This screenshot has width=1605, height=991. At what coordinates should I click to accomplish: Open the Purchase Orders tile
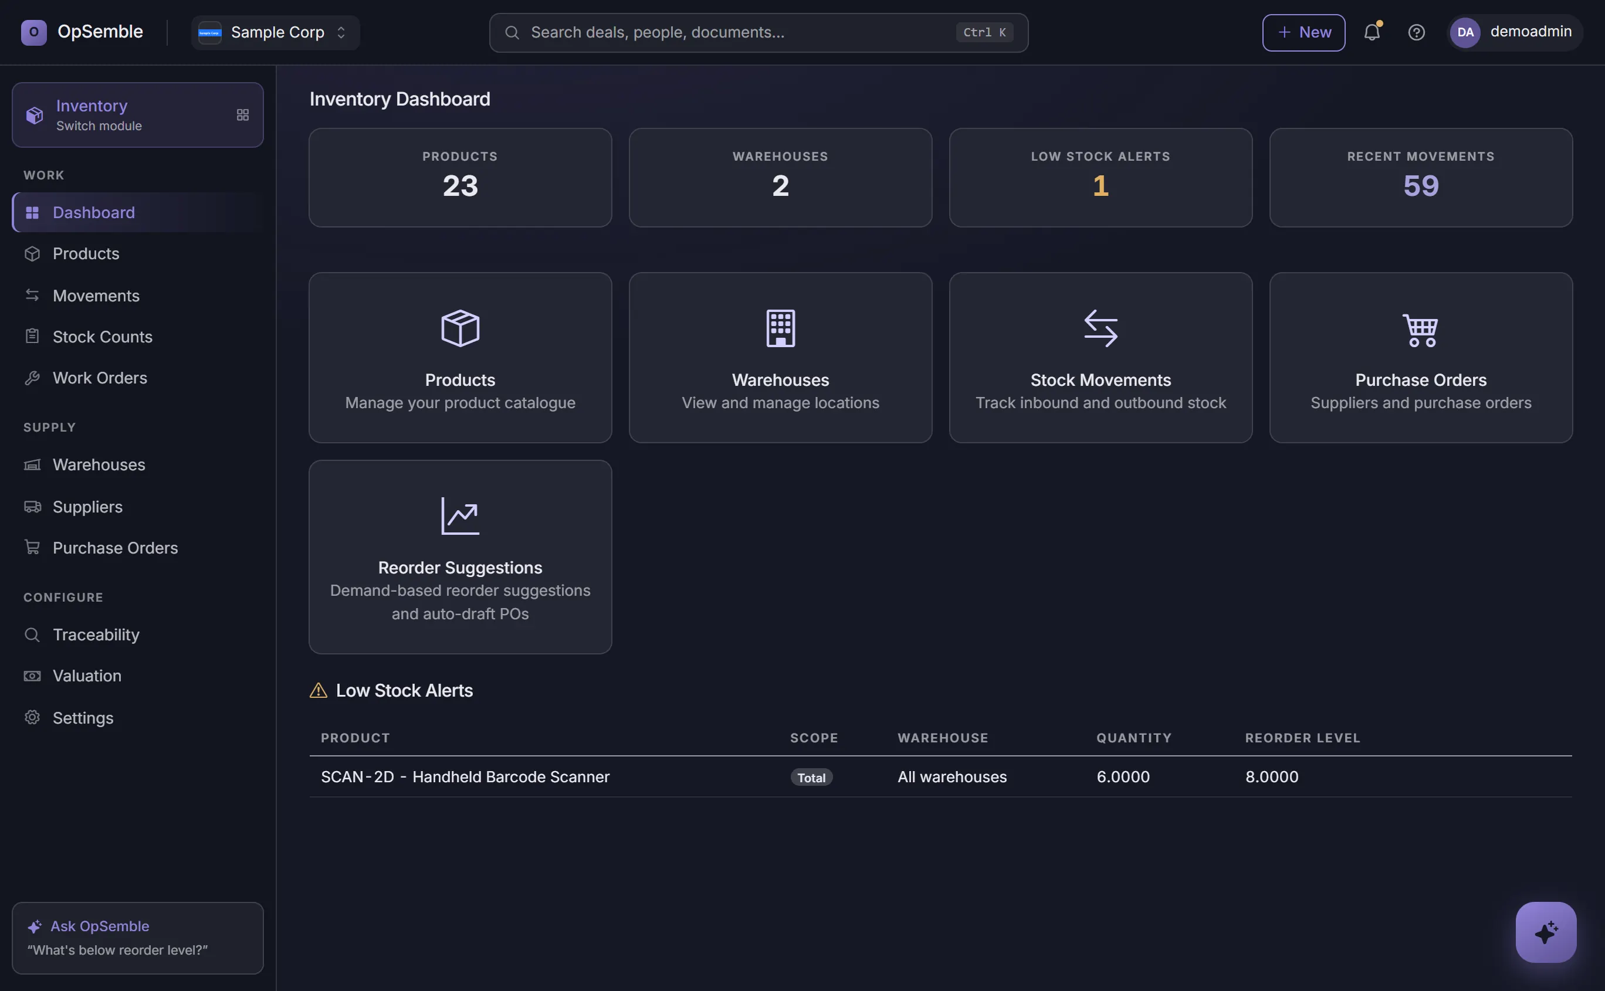pos(1421,358)
